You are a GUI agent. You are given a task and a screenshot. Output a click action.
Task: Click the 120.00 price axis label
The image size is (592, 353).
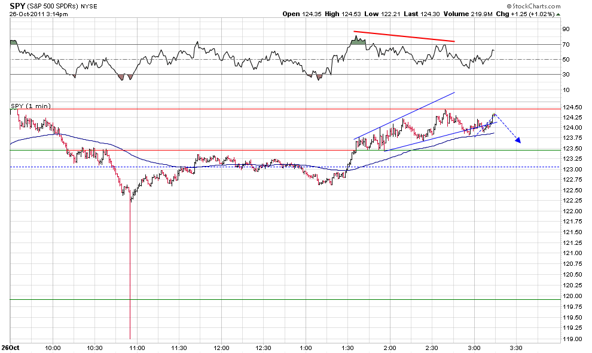coord(572,296)
